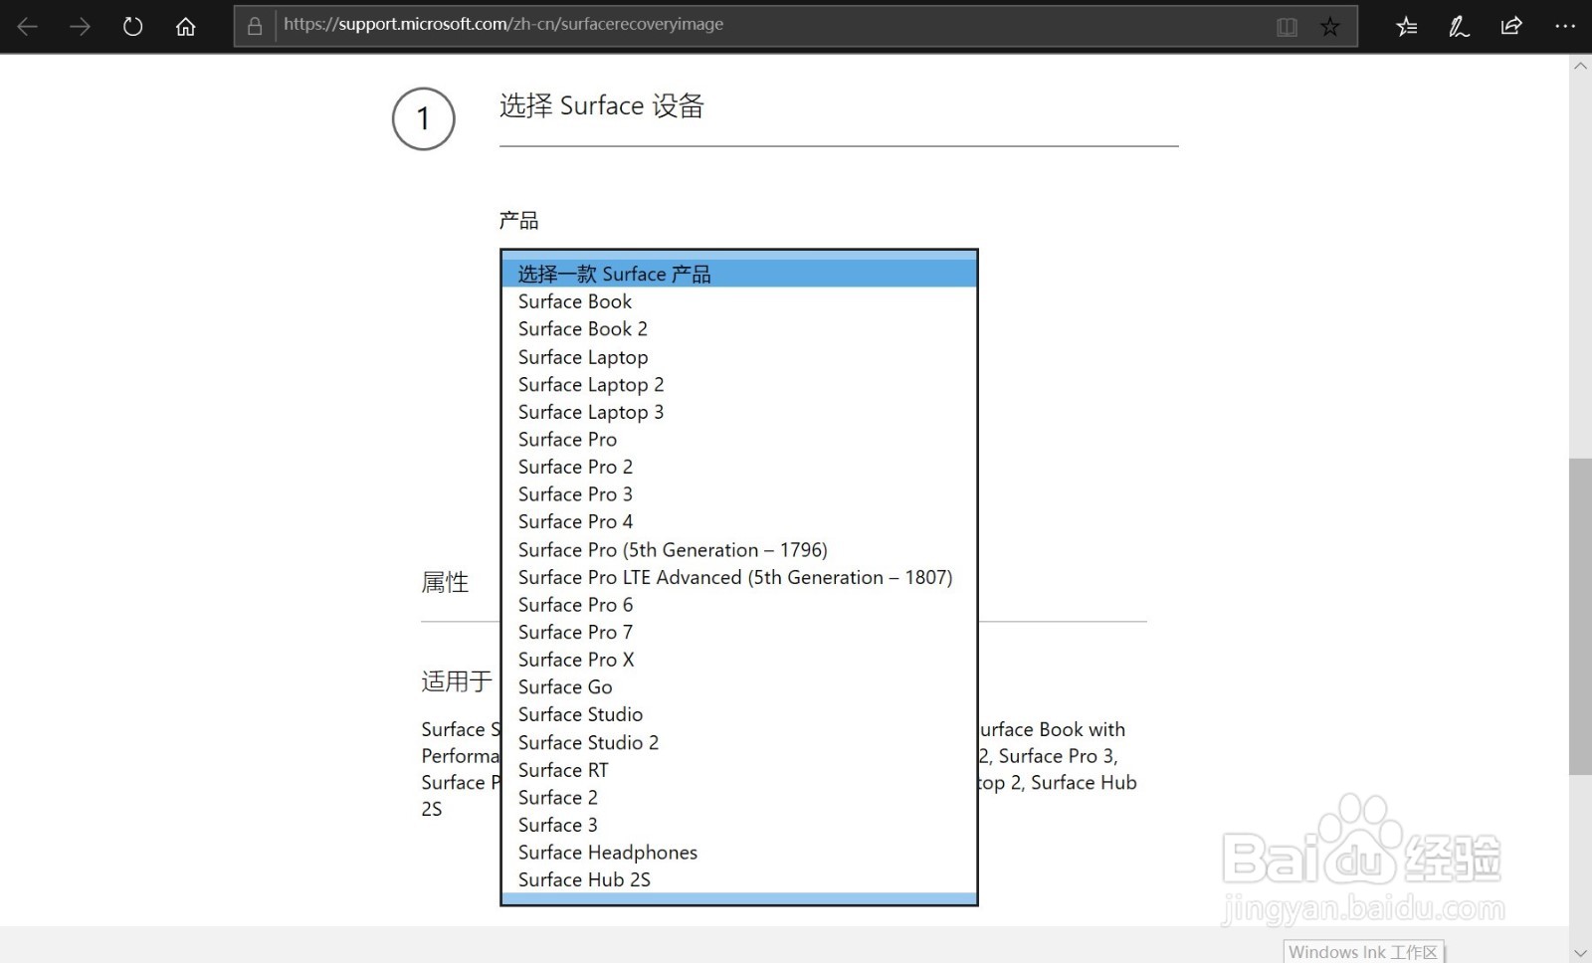Click the page vertical scrollbar thumb
Image resolution: width=1592 pixels, height=963 pixels.
pos(1580,616)
